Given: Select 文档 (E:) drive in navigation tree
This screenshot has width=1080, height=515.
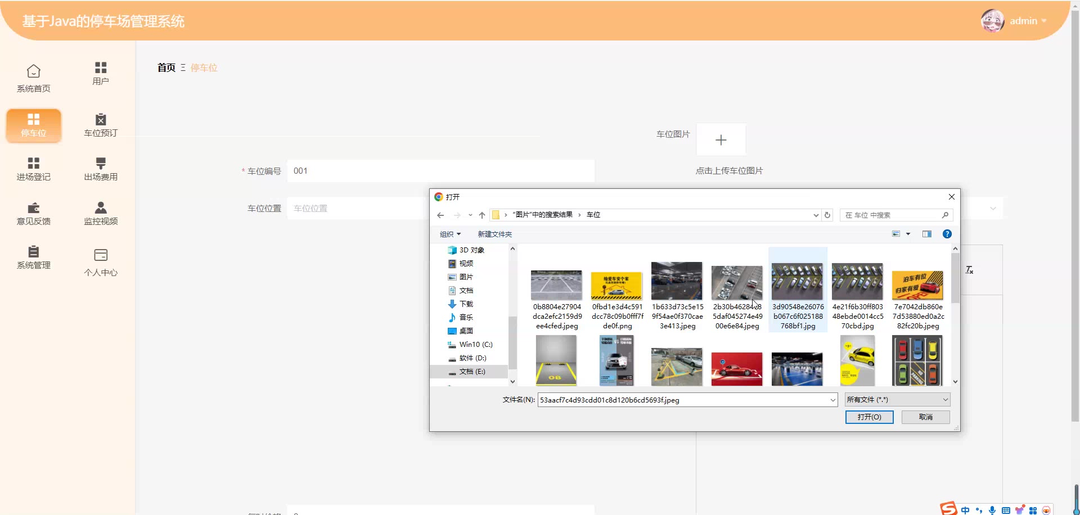Looking at the screenshot, I should tap(472, 372).
